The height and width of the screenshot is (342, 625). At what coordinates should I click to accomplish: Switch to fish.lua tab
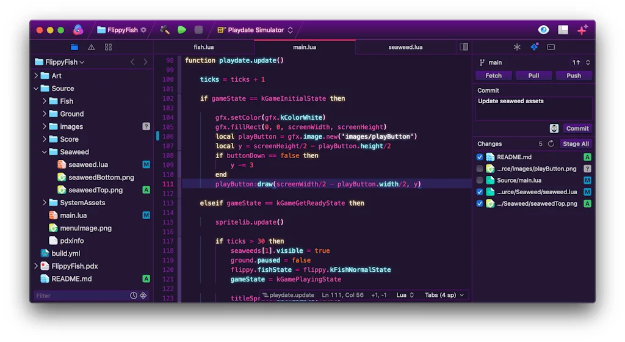204,47
